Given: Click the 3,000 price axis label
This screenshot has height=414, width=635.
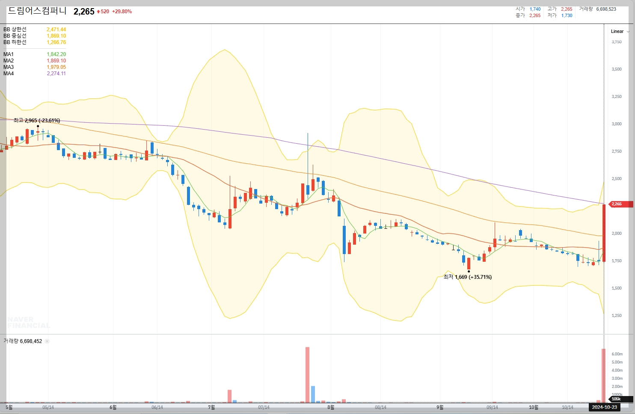Looking at the screenshot, I should [617, 124].
